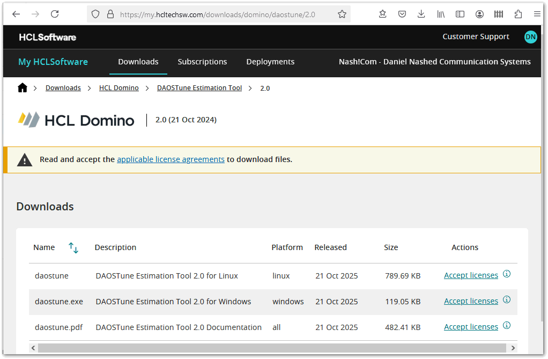Open the Subscriptions tab
The width and height of the screenshot is (548, 359).
pyautogui.click(x=202, y=62)
